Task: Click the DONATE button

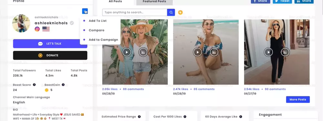Action: tap(50, 55)
